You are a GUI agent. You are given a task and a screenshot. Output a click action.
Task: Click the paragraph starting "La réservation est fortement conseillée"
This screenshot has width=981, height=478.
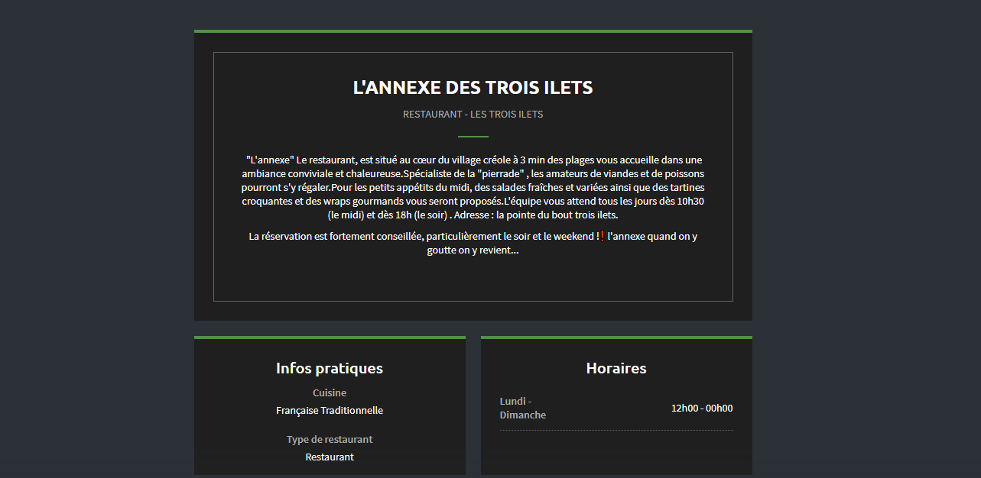pyautogui.click(x=473, y=243)
